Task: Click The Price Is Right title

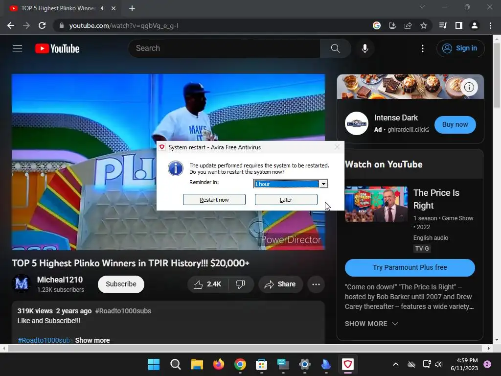Action: pyautogui.click(x=436, y=199)
